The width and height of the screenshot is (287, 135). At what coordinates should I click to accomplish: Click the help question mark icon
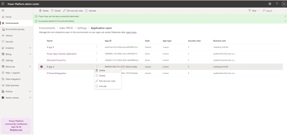click(x=277, y=4)
